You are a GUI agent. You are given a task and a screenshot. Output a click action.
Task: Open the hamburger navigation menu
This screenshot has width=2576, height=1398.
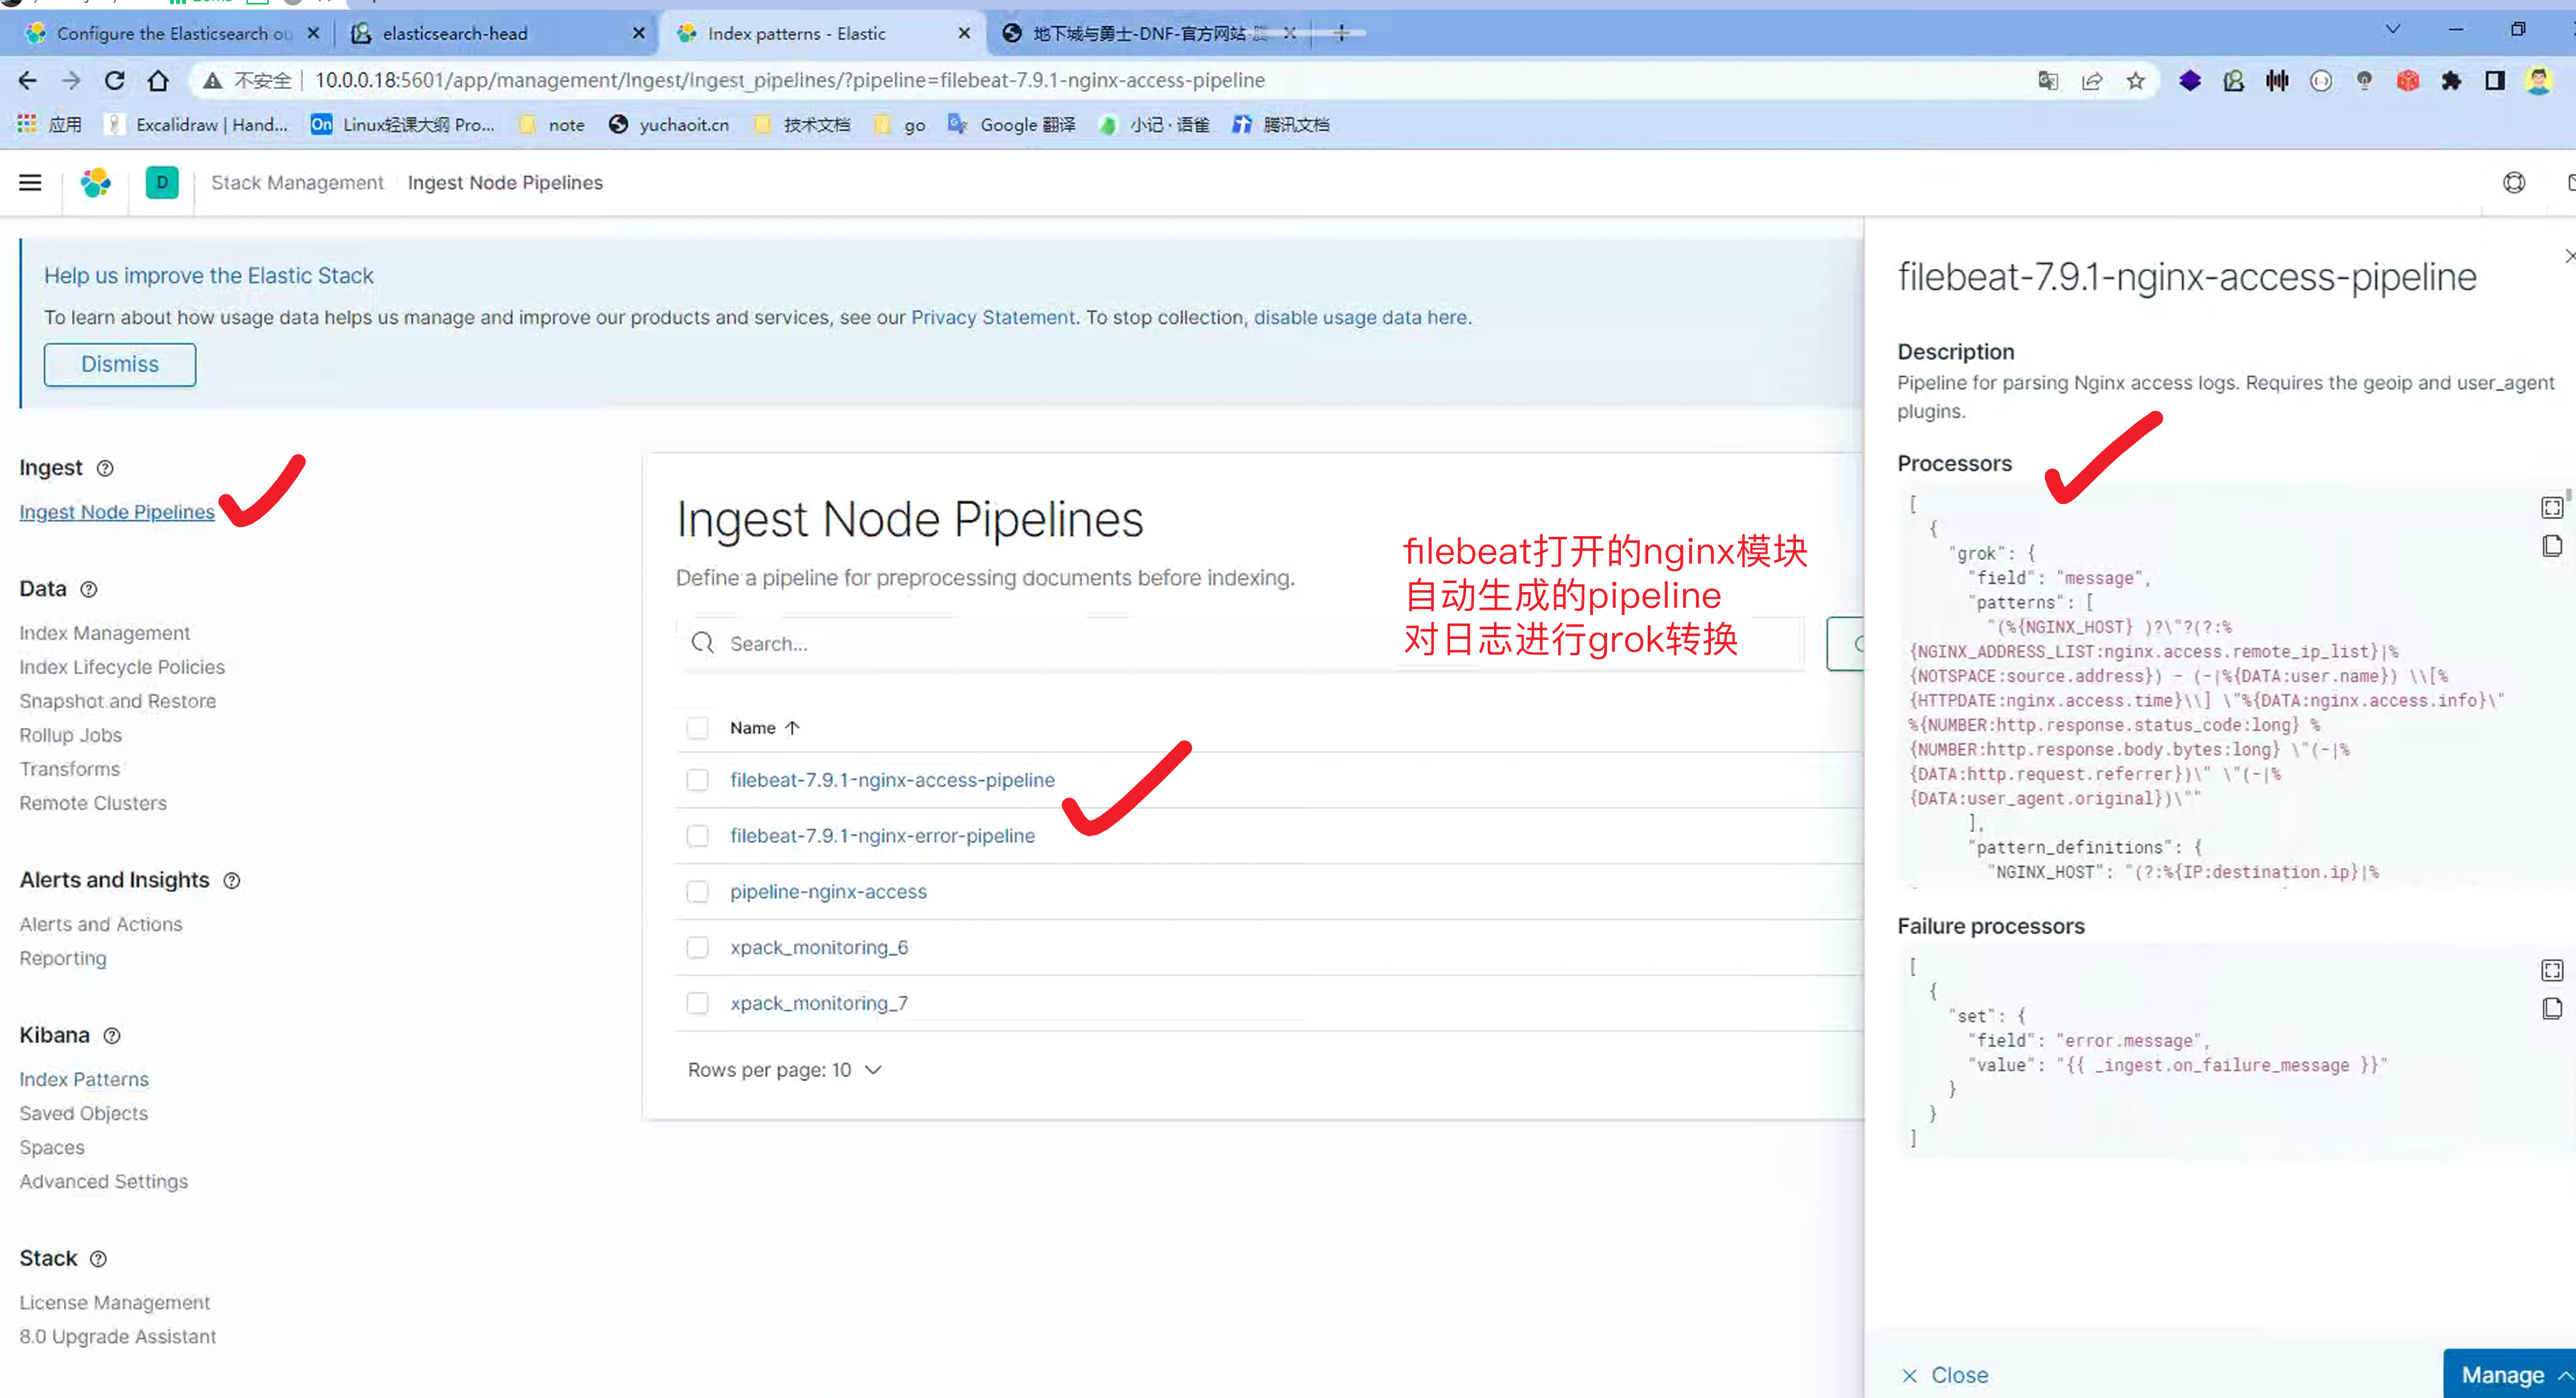tap(30, 183)
